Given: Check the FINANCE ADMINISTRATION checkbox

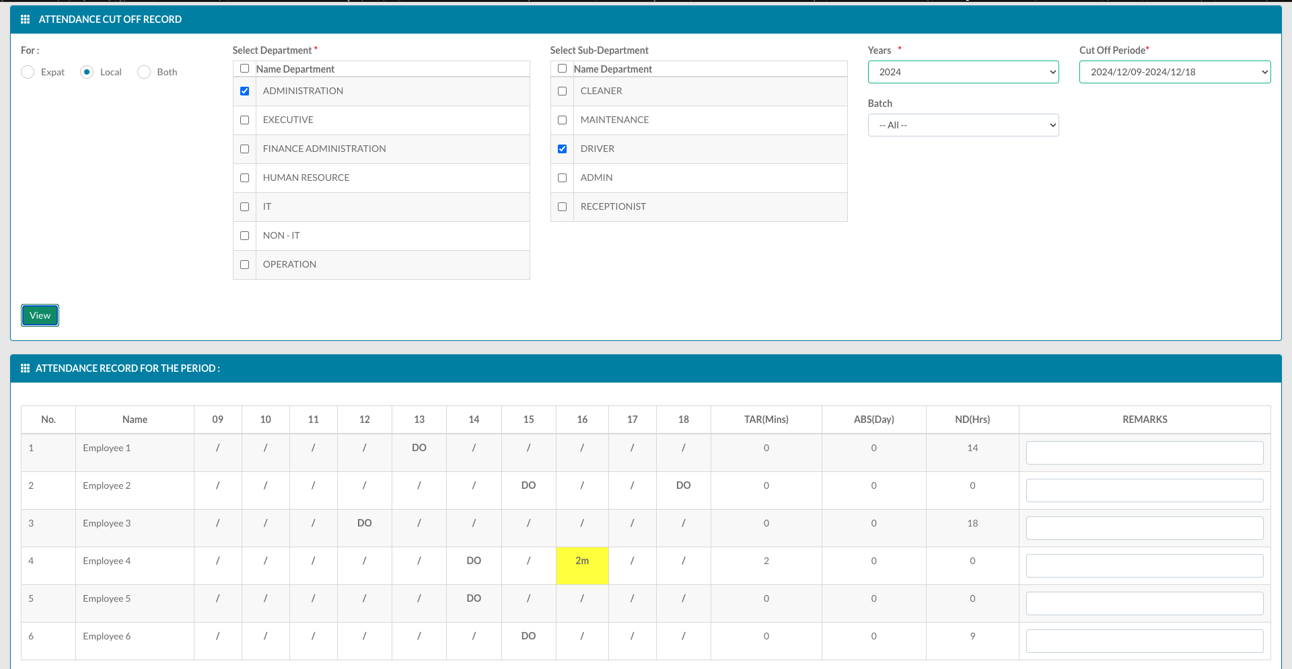Looking at the screenshot, I should point(245,149).
